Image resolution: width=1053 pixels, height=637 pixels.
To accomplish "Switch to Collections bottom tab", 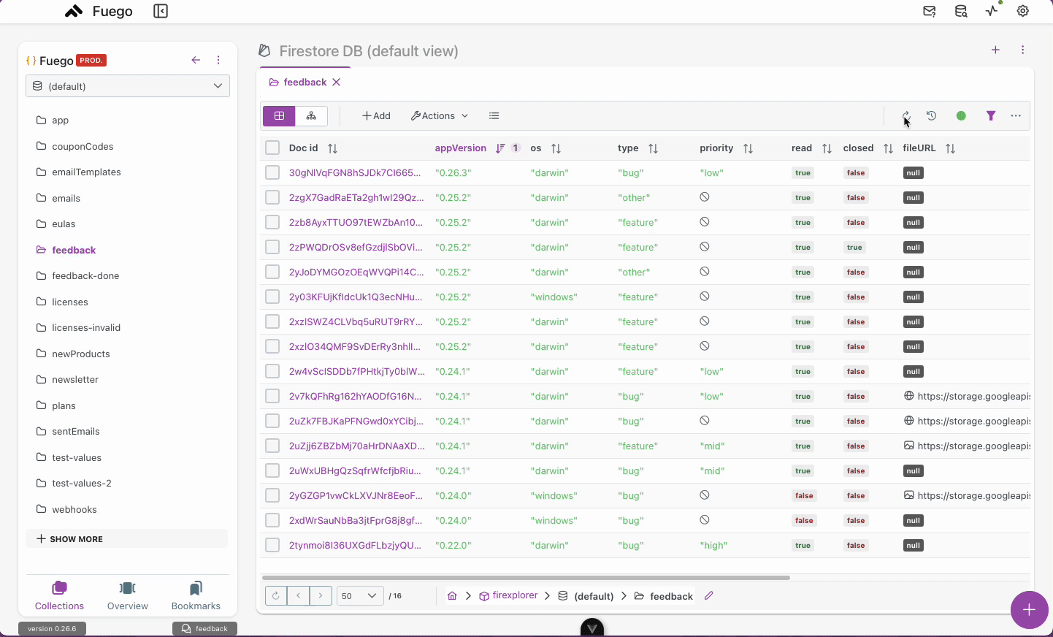I will pyautogui.click(x=59, y=596).
